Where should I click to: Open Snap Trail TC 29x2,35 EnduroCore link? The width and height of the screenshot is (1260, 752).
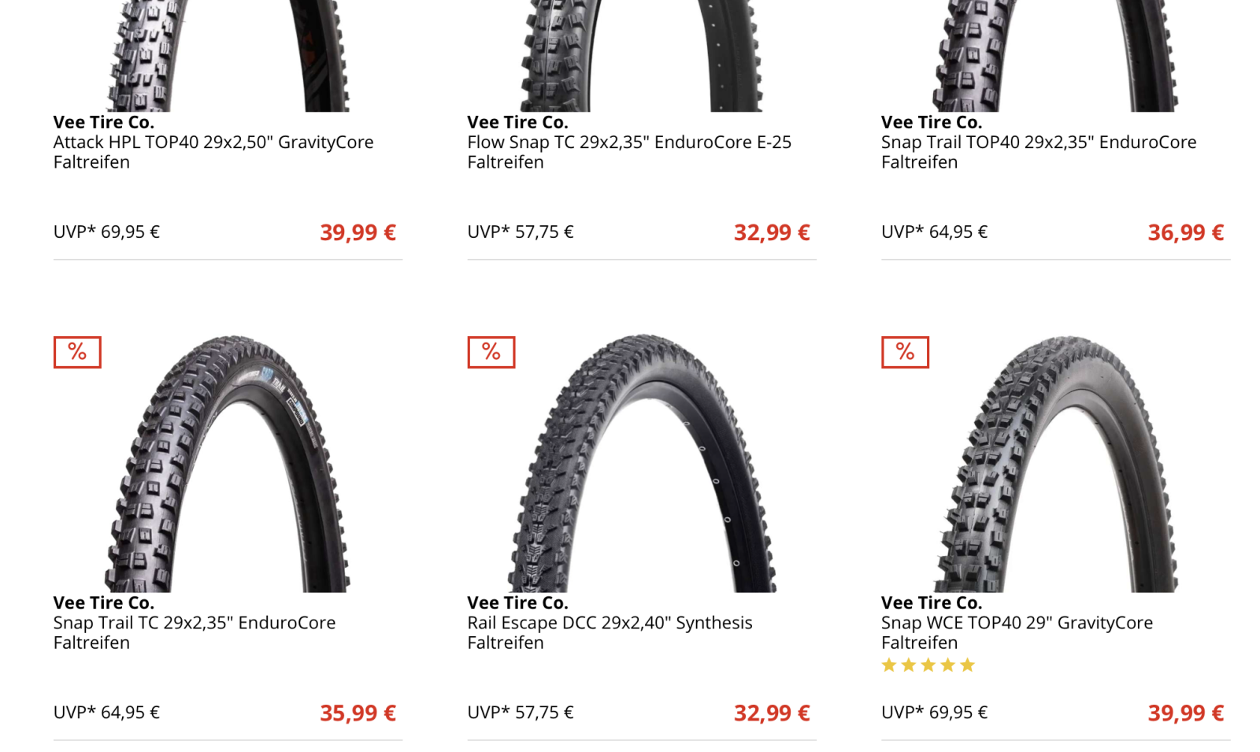pyautogui.click(x=195, y=632)
